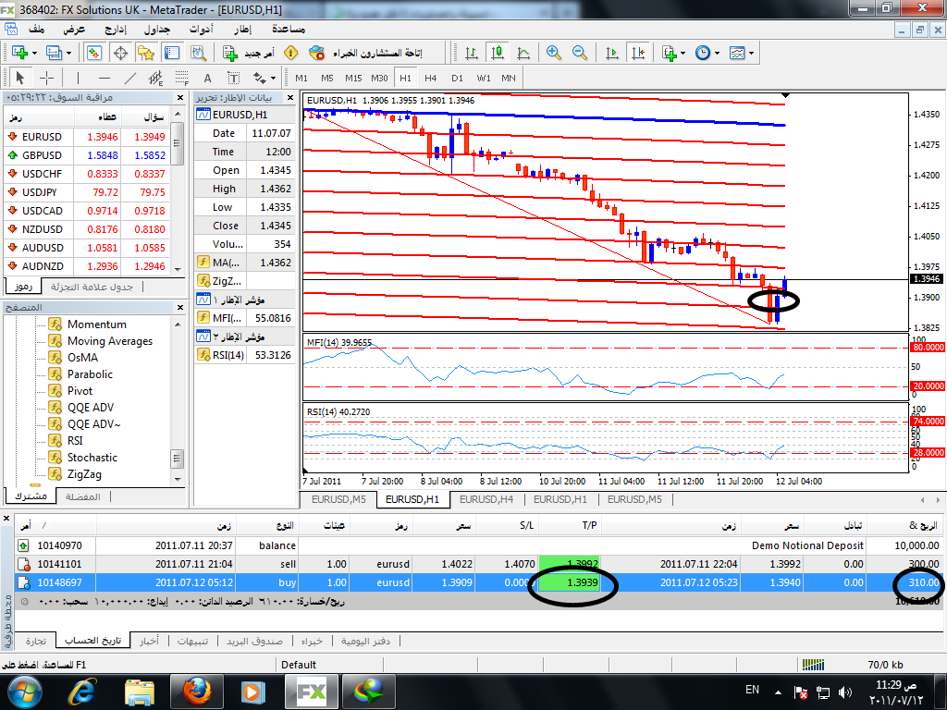
Task: Switch to W1 timeframe
Action: click(484, 78)
